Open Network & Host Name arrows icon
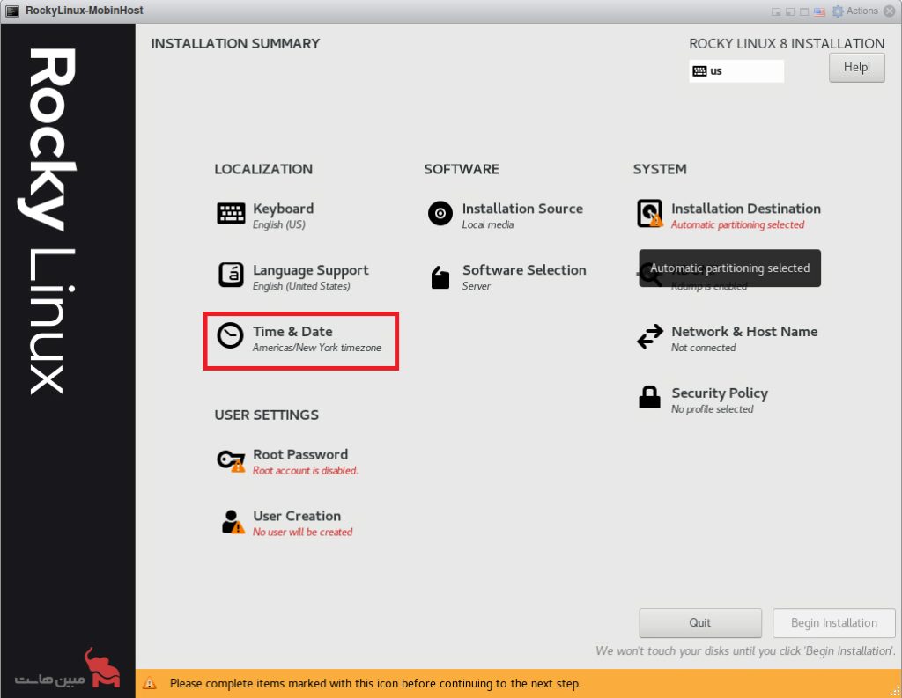 650,337
